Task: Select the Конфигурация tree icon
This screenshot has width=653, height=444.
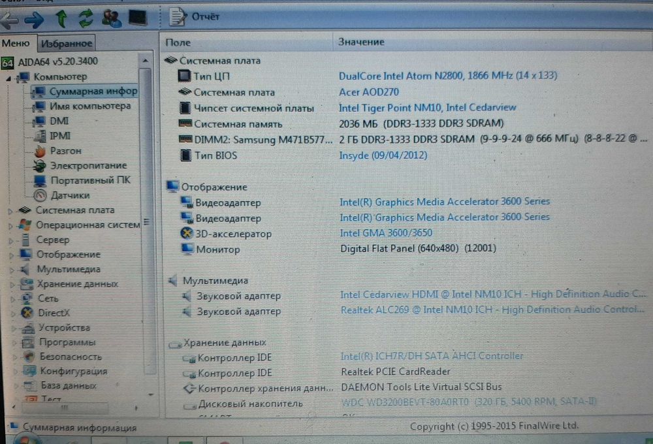Action: 29,371
